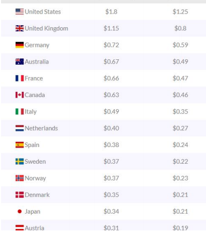This screenshot has height=232, width=206.
Task: Click the France tricolor flag icon
Action: pos(19,78)
